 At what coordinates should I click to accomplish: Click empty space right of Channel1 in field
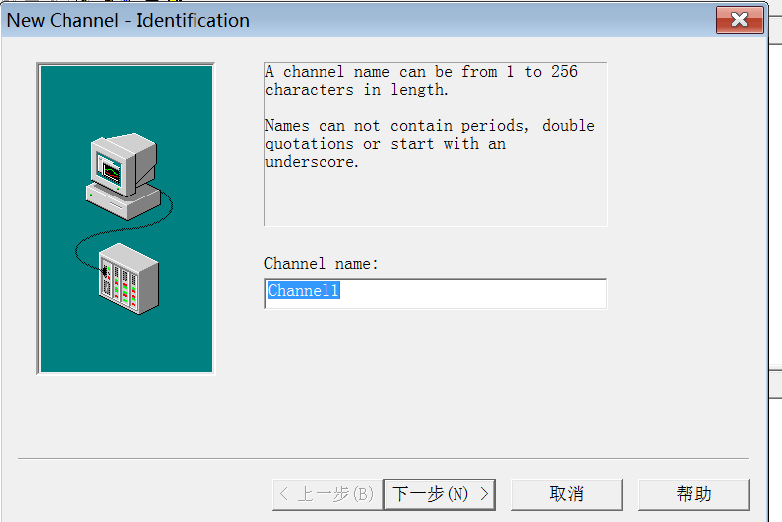(x=476, y=293)
